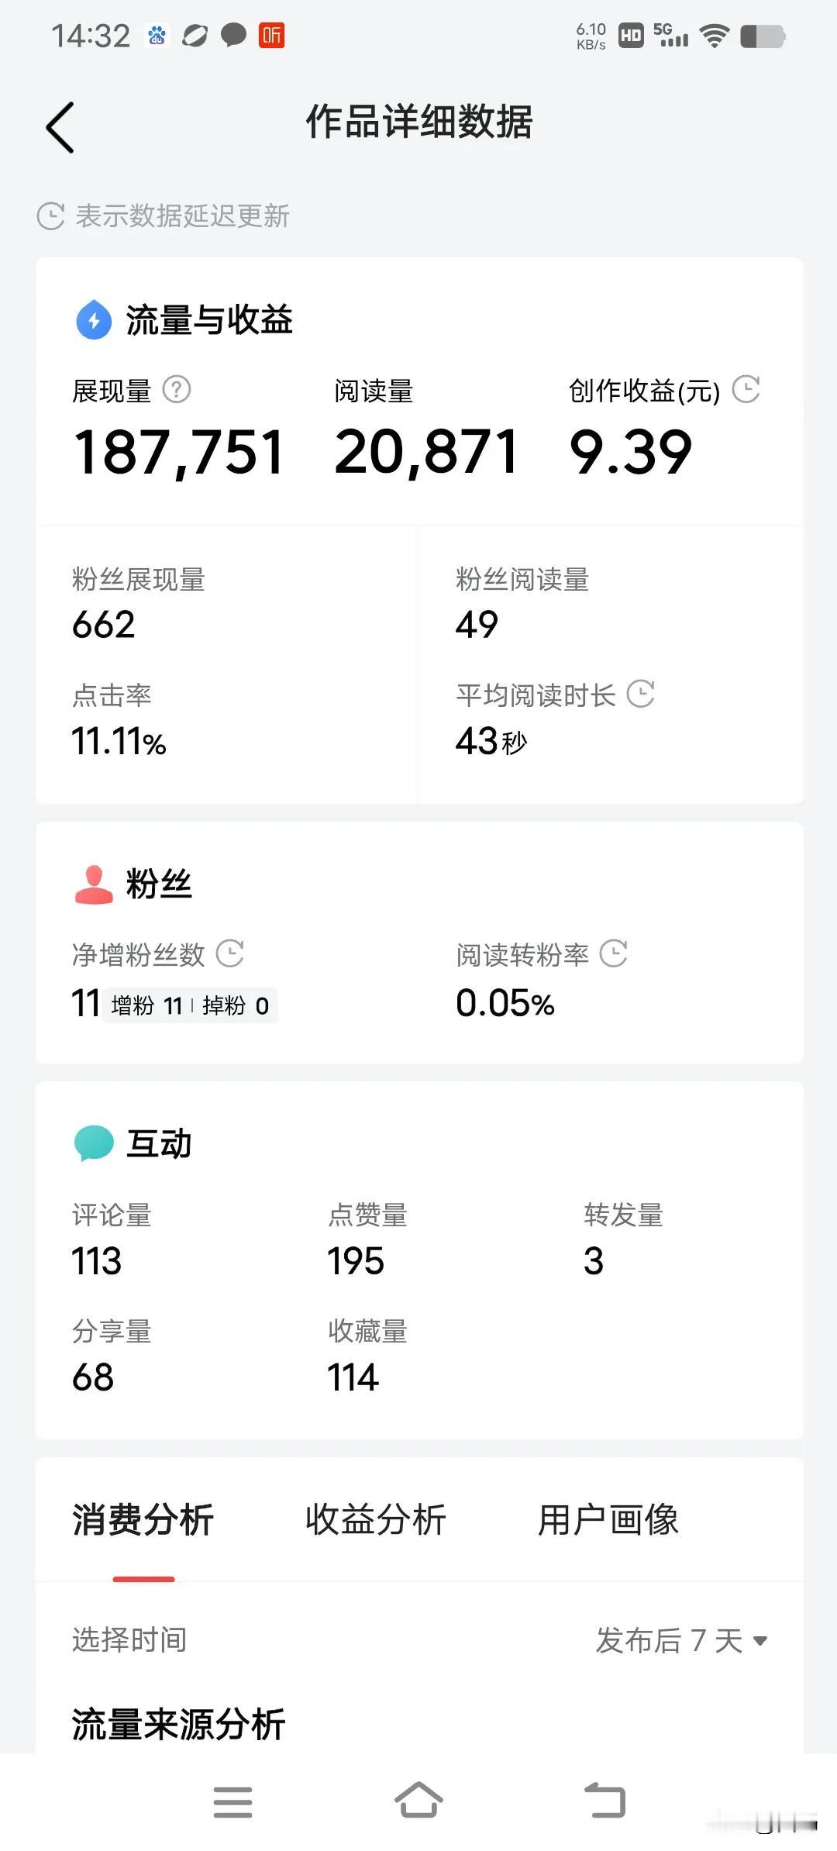The image size is (837, 1851).
Task: Tap the 增粉 11 掉粉 0 badge
Action: click(190, 1005)
